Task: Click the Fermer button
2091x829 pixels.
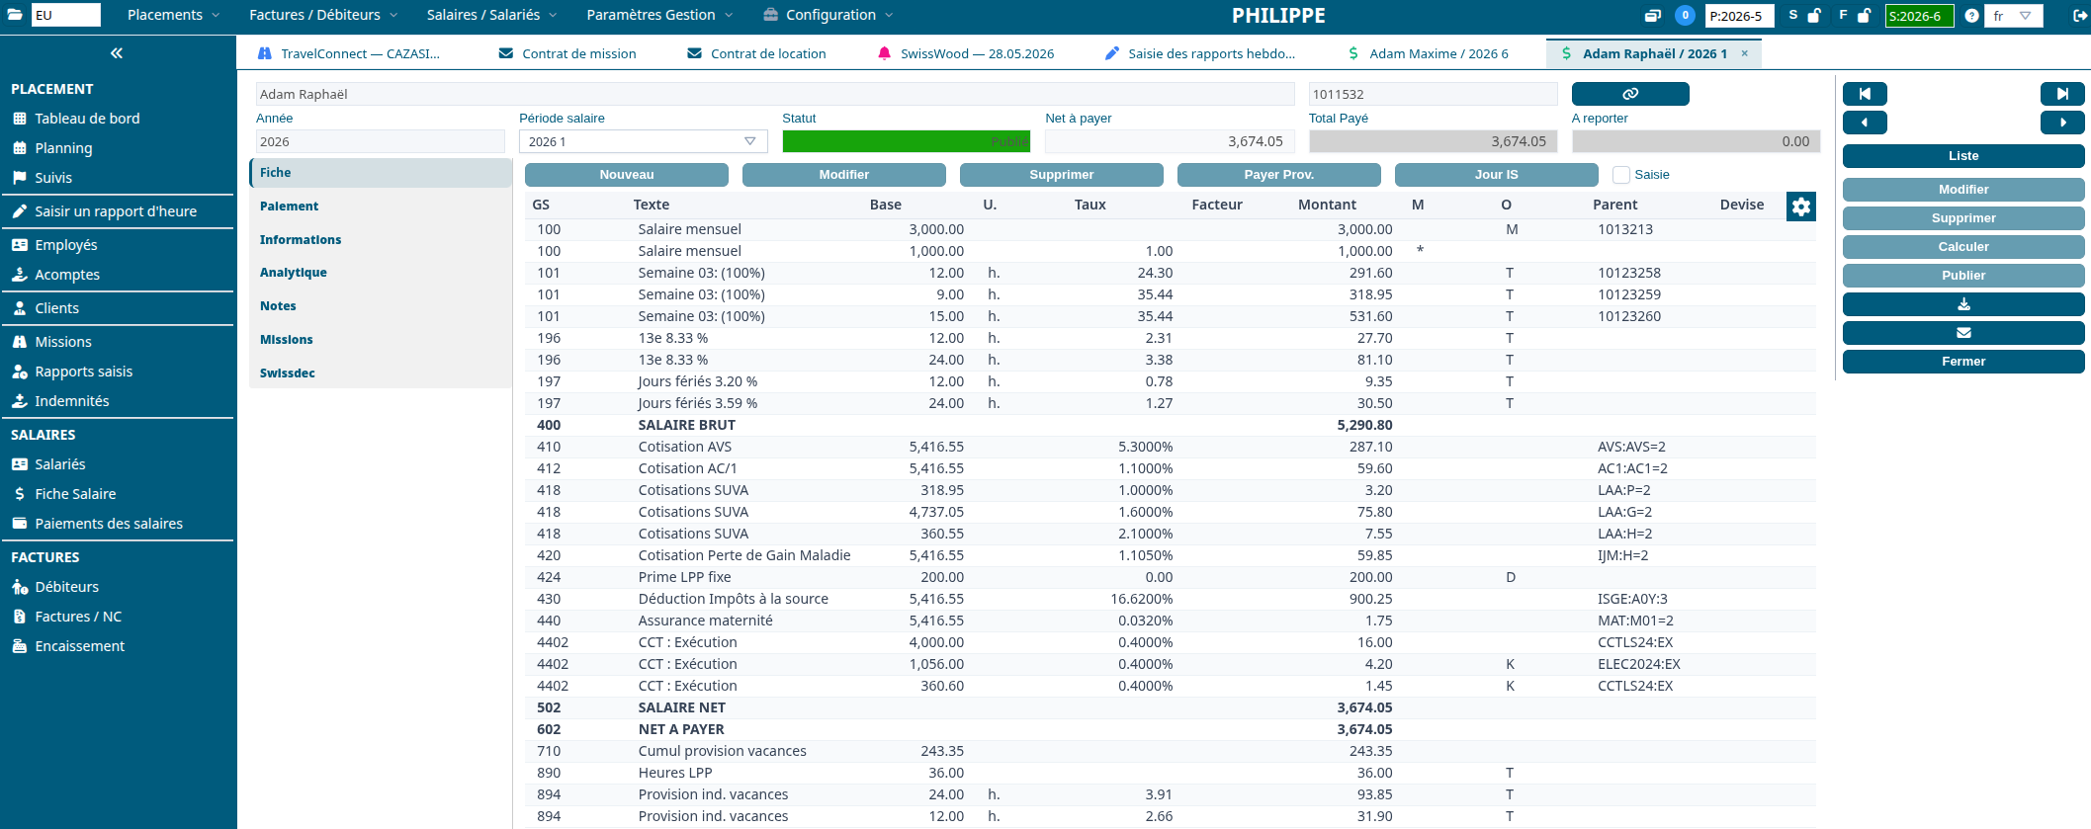Action: pyautogui.click(x=1963, y=362)
